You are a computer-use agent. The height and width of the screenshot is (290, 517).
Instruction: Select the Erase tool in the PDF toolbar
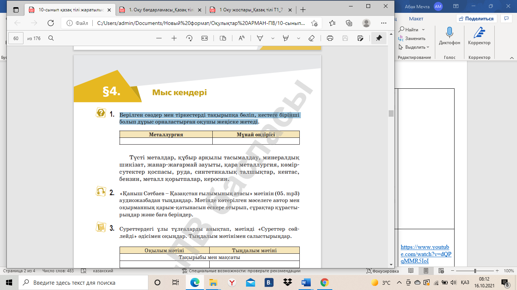pyautogui.click(x=311, y=38)
